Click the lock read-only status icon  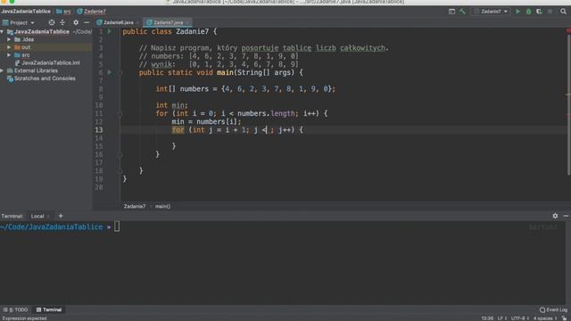pyautogui.click(x=565, y=318)
